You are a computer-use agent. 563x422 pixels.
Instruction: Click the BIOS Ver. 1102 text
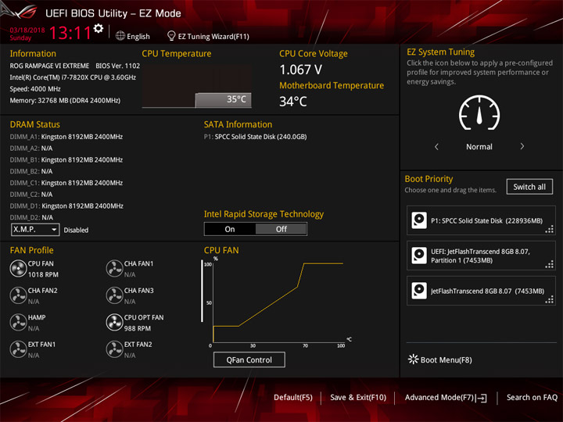[x=117, y=66]
